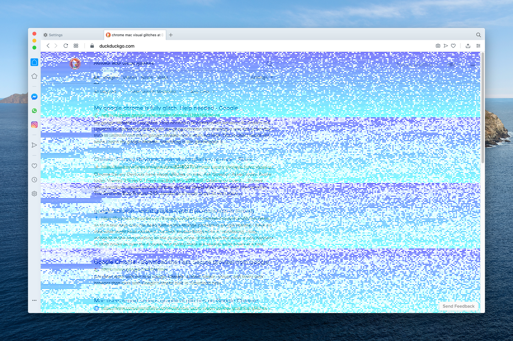The height and width of the screenshot is (341, 513).
Task: Click the arrow-shaped icon in the address bar
Action: pos(446,46)
